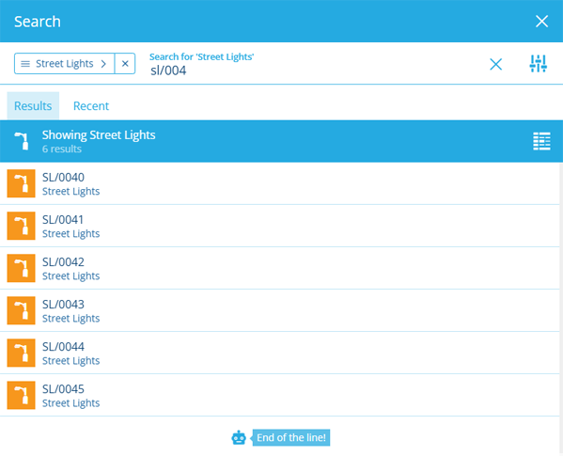The image size is (563, 456).
Task: Select the Results tab
Action: 33,106
